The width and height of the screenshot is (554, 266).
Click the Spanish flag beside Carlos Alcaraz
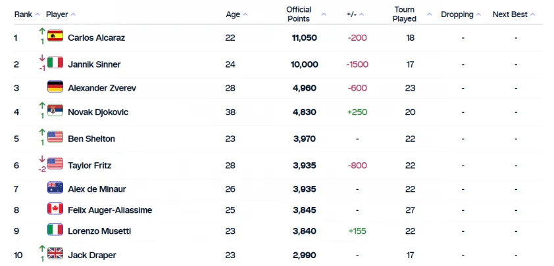coord(55,37)
